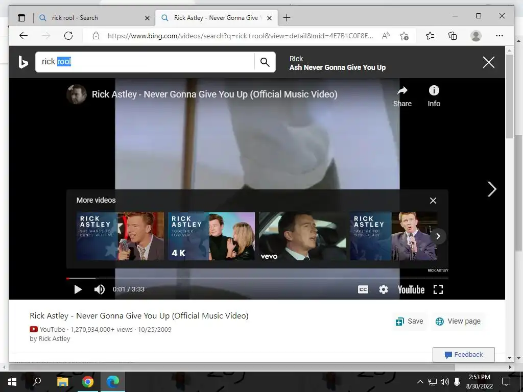Viewport: 523px width, 392px height.
Task: Close the rick rool - Search tab
Action: [147, 18]
